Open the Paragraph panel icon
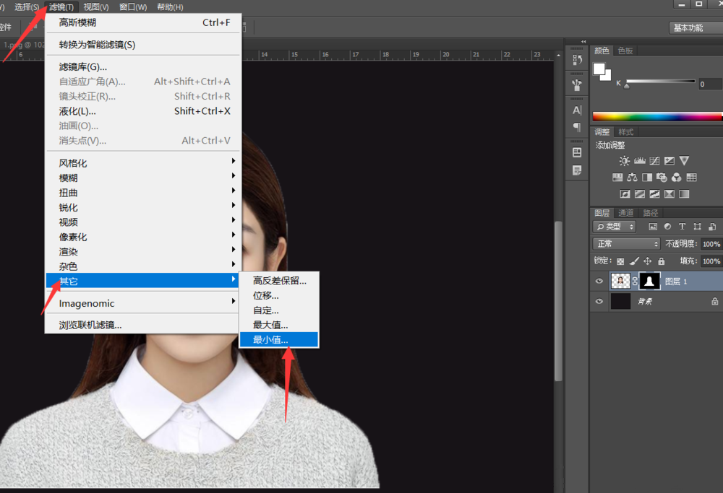The width and height of the screenshot is (723, 493). point(577,127)
